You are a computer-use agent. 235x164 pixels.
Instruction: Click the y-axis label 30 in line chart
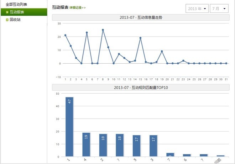pos(59,23)
